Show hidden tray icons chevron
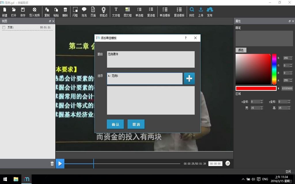Image resolution: width=295 pixels, height=184 pixels. [243, 179]
